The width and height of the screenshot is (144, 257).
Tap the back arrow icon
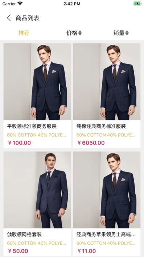9,18
